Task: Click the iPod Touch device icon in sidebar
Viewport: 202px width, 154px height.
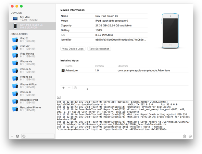Action: (15, 26)
